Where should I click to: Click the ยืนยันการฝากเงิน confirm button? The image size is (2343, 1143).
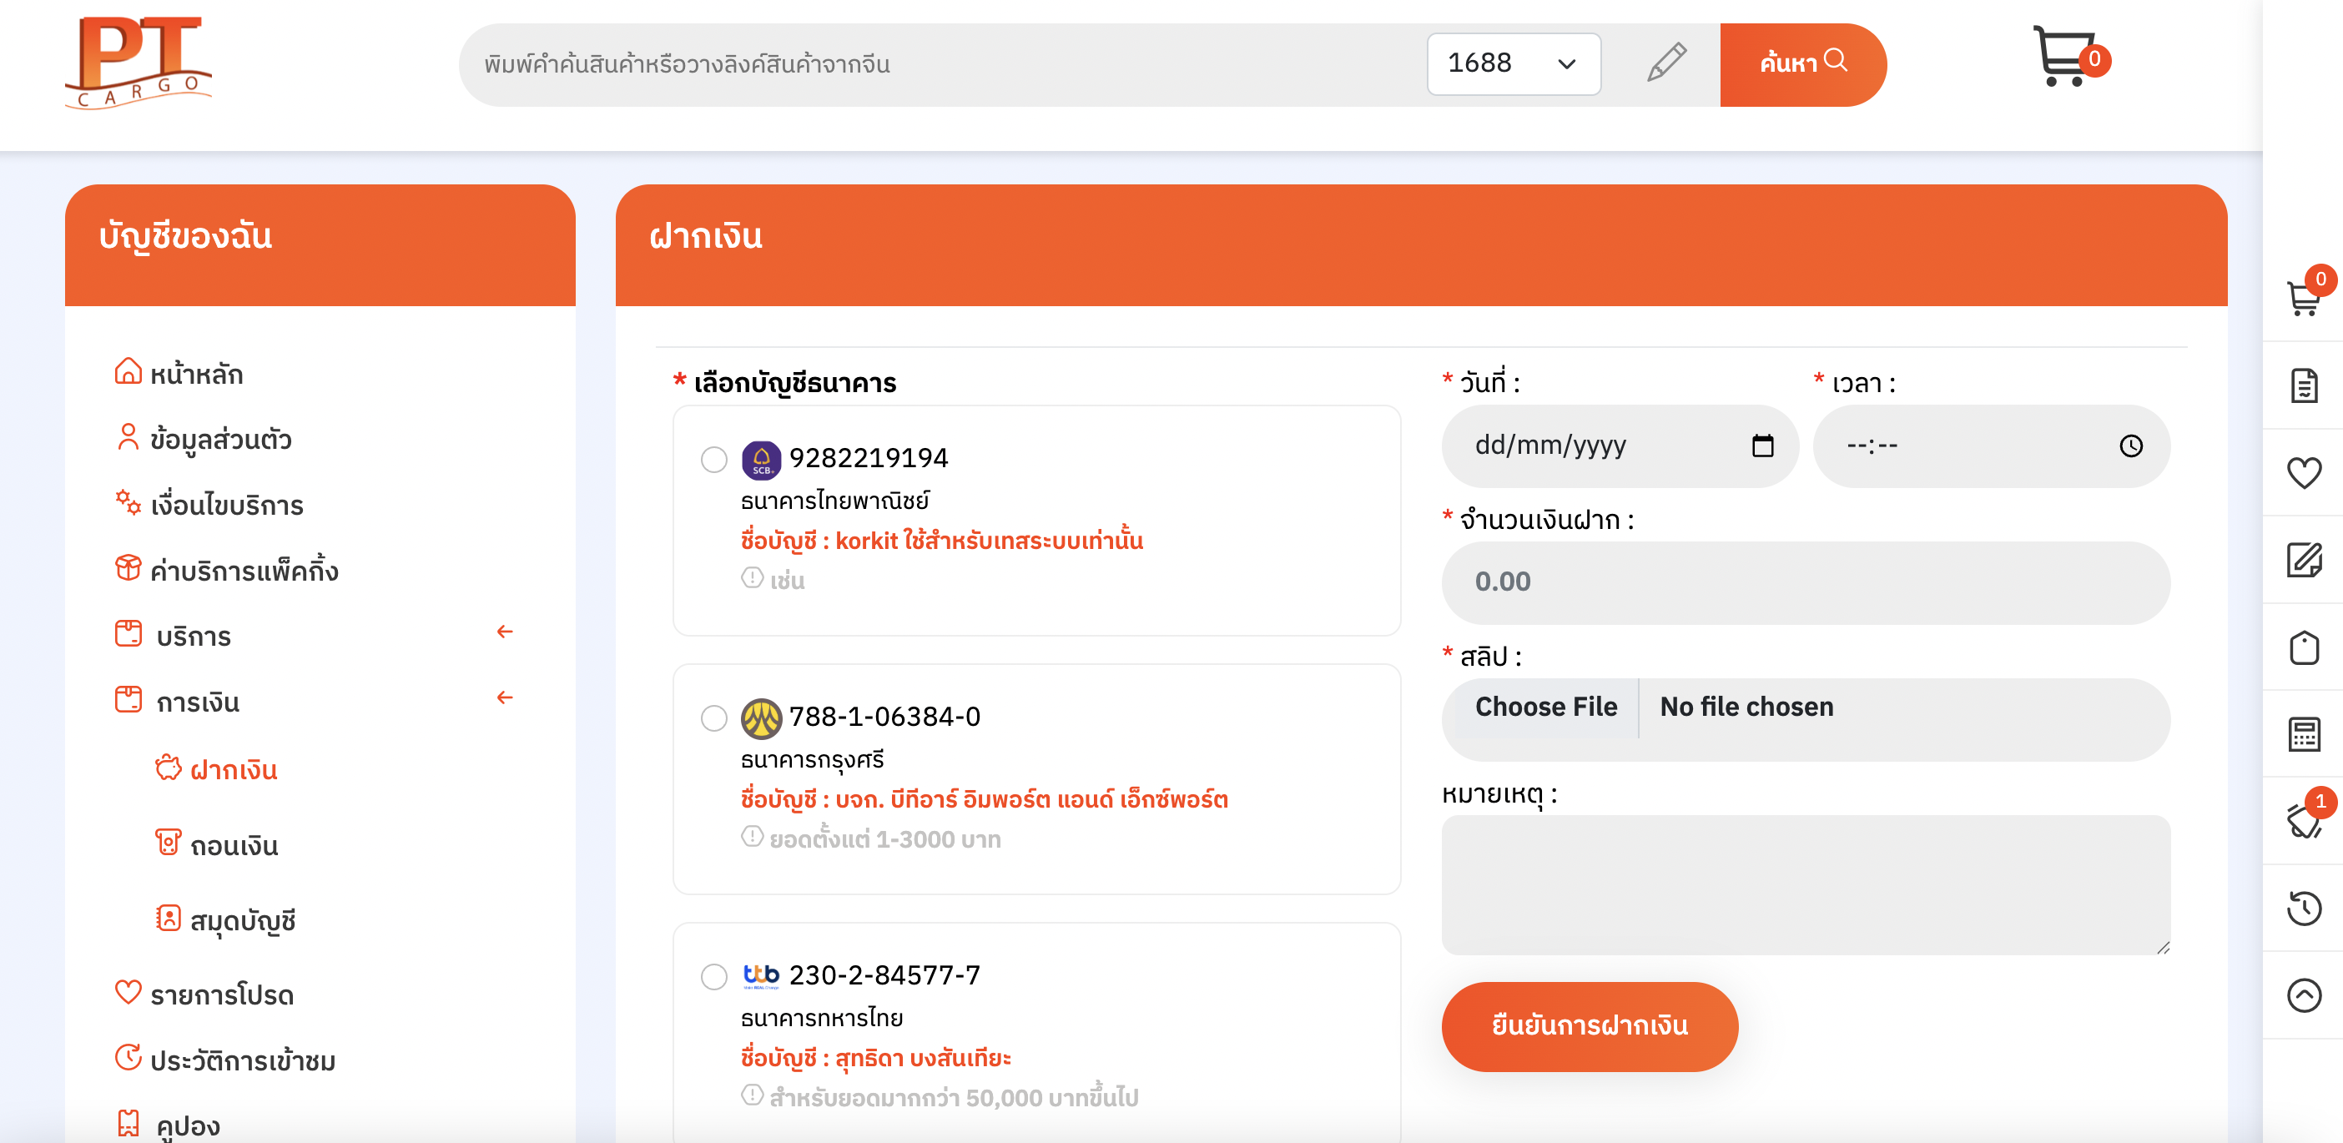coord(1589,1025)
